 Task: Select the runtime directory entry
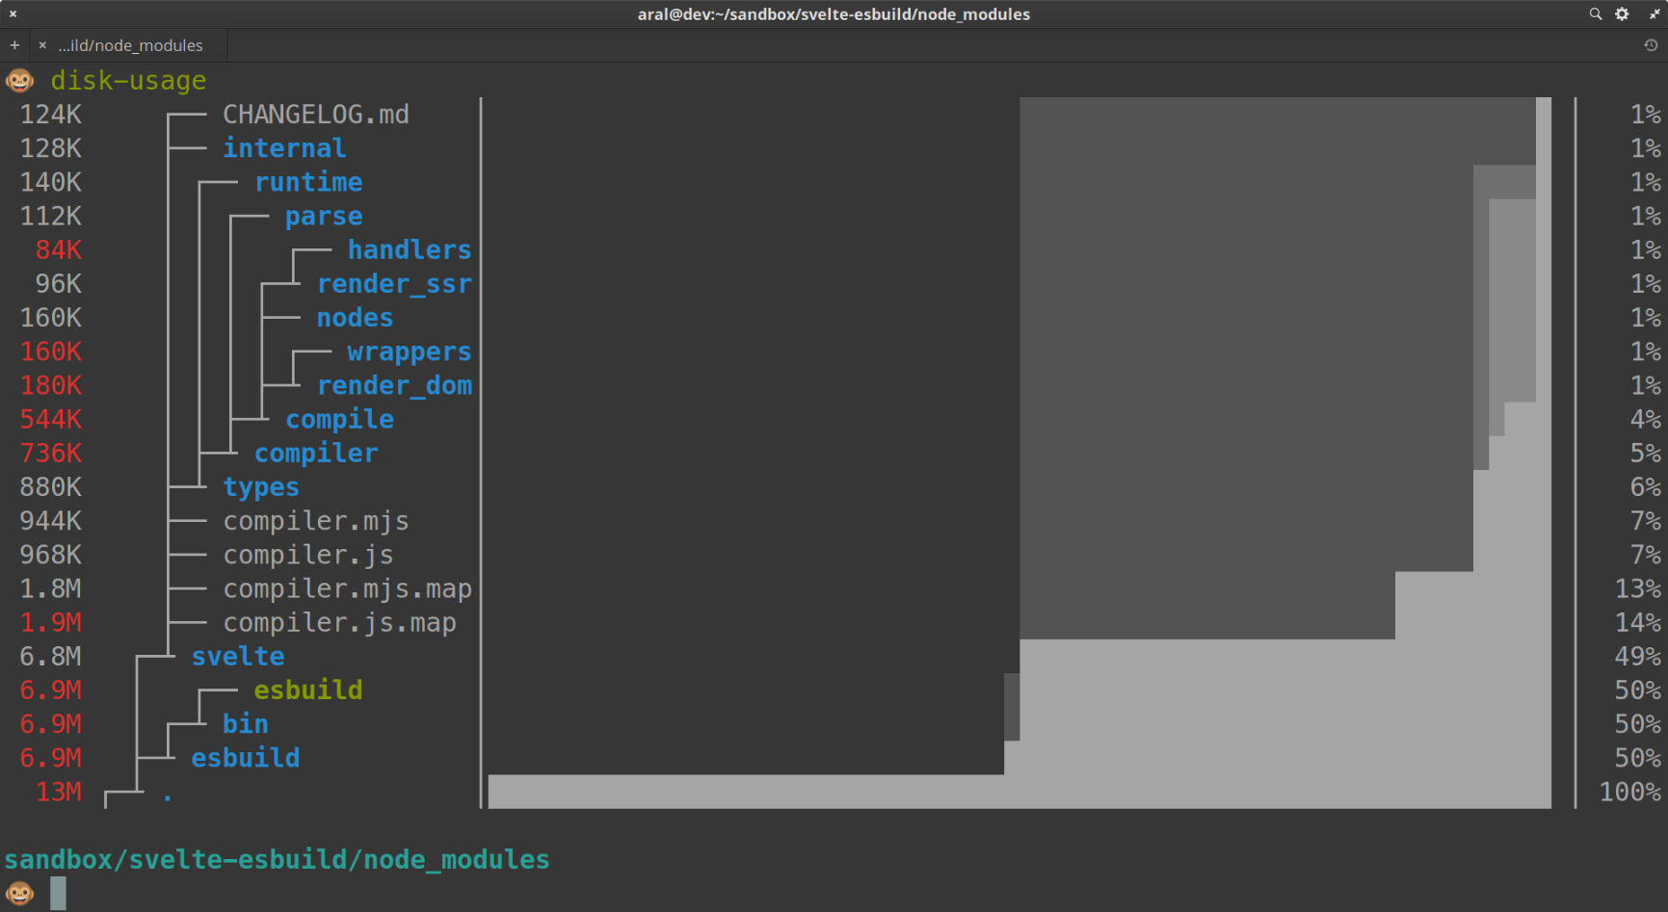click(x=308, y=182)
